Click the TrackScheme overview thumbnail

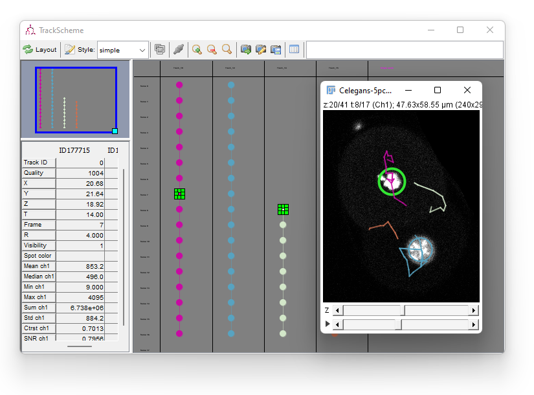(x=76, y=100)
